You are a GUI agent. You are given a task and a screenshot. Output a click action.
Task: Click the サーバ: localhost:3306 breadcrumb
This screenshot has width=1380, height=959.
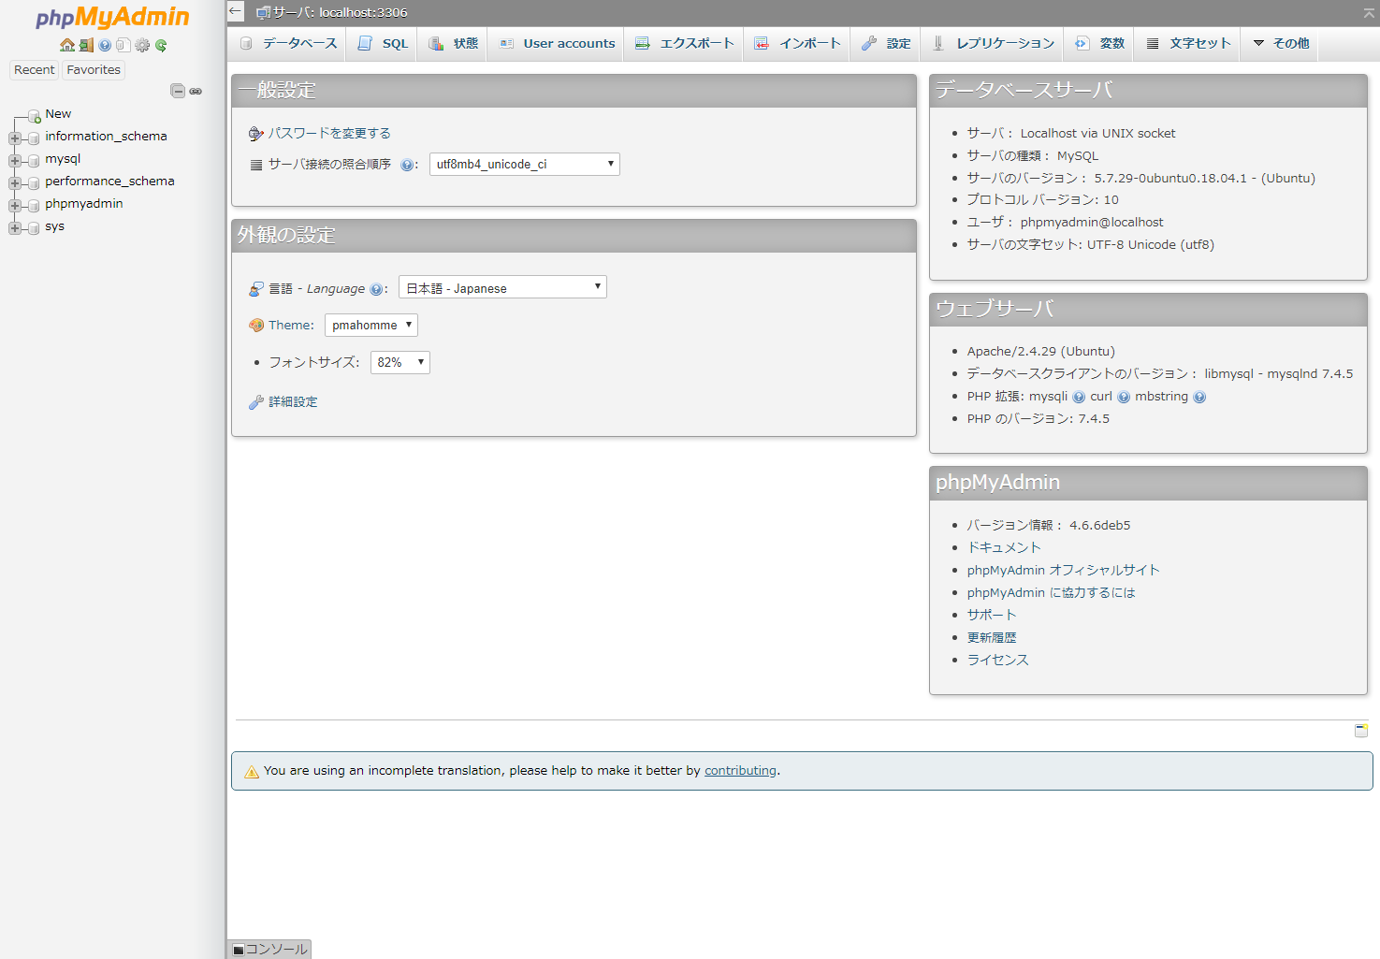(x=340, y=13)
